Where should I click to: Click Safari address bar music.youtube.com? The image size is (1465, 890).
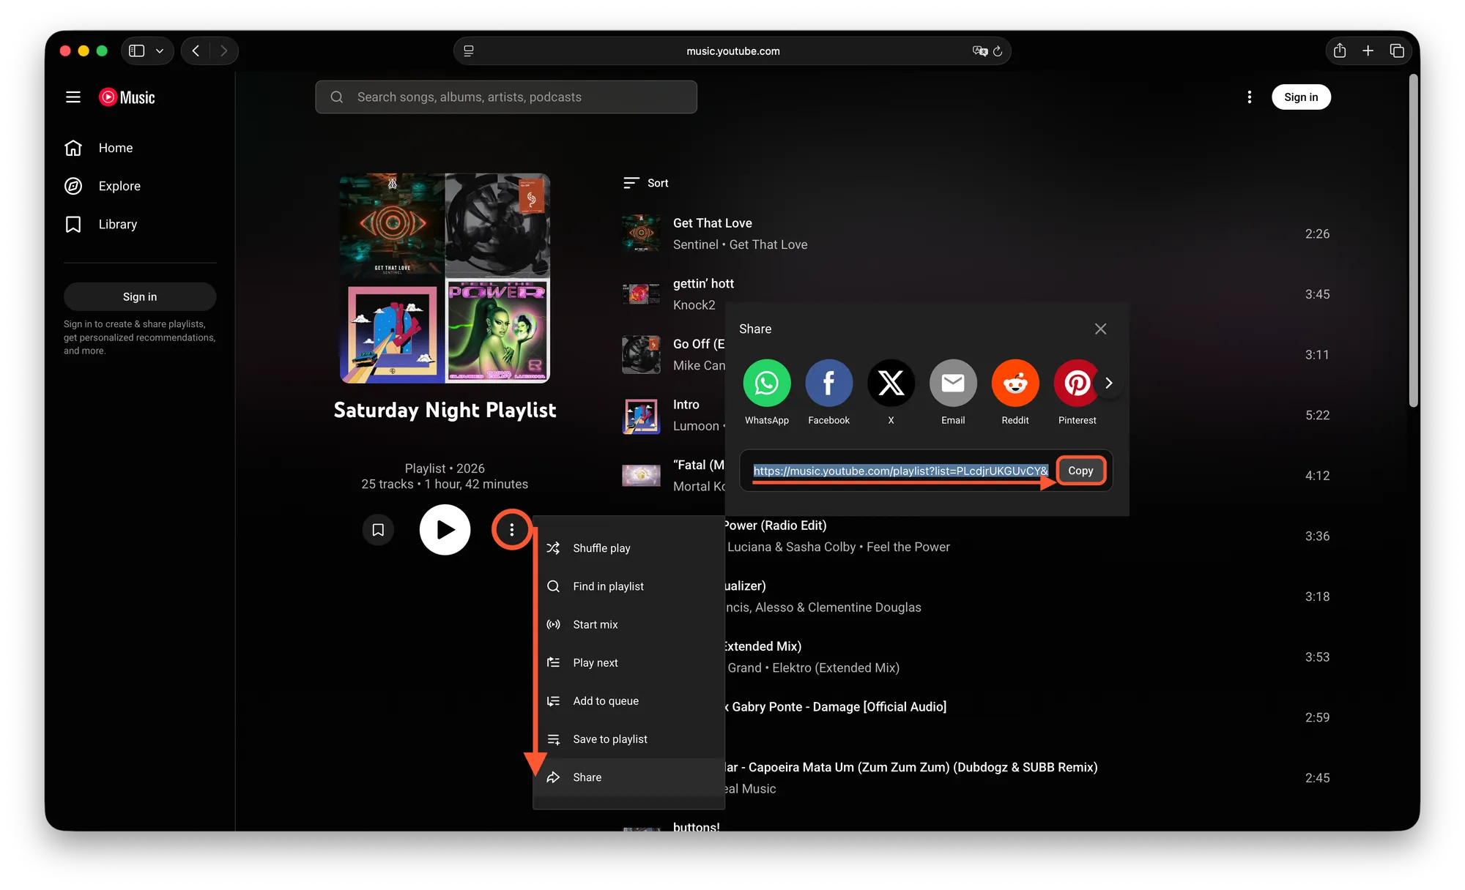(732, 51)
